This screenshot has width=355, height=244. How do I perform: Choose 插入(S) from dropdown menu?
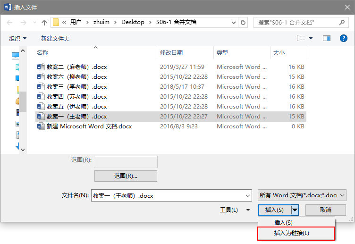(296, 223)
